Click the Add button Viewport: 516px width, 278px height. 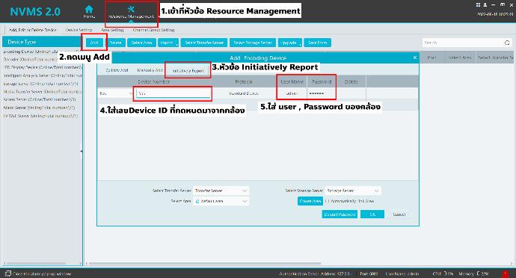click(94, 43)
